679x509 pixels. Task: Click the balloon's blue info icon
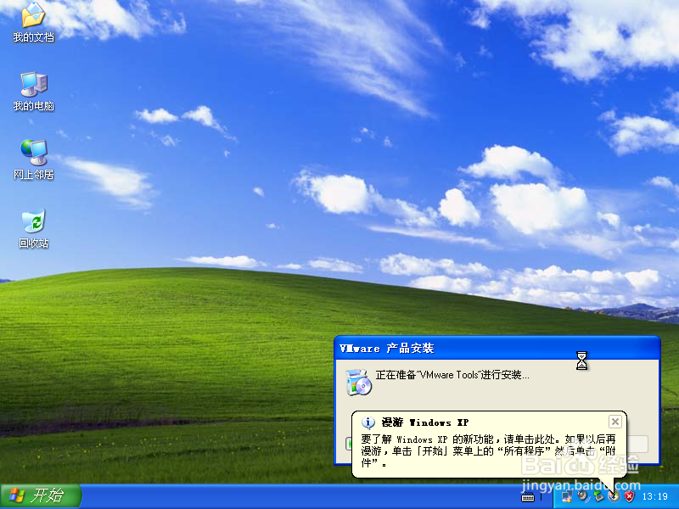click(x=368, y=422)
